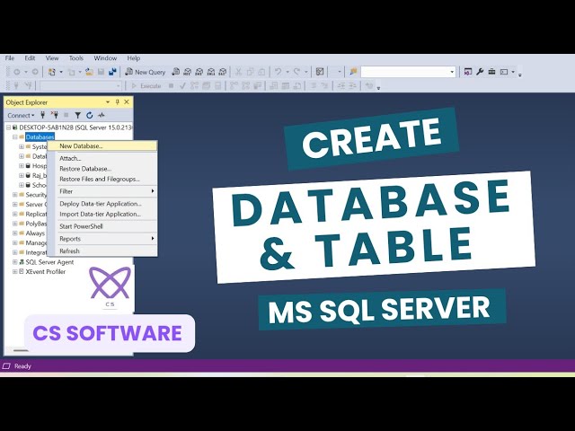Click Object Explorer Filter funnel icon
Screen dimensions: 575x431
(x=78, y=115)
